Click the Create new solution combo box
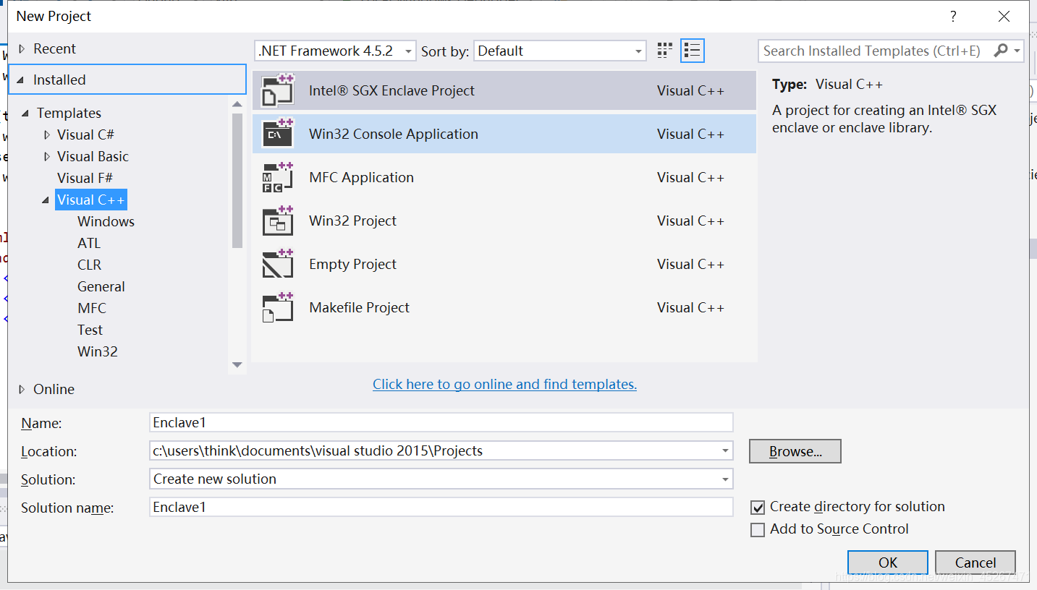The width and height of the screenshot is (1037, 590). pos(441,479)
